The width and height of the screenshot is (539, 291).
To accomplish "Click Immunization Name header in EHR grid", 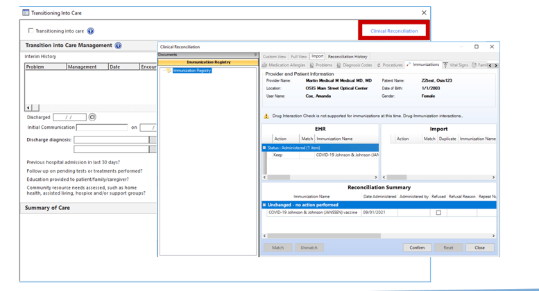I will 334,139.
